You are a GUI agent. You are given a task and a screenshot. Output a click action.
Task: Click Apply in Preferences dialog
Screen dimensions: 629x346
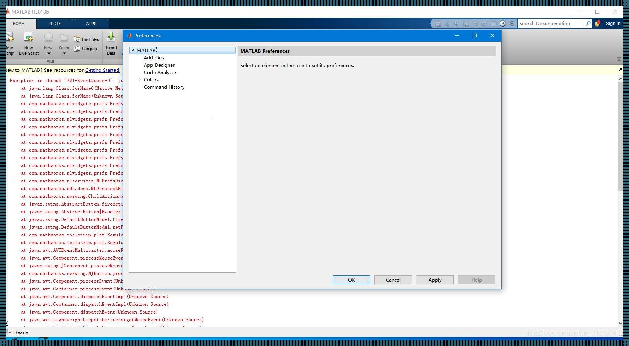[x=435, y=280]
